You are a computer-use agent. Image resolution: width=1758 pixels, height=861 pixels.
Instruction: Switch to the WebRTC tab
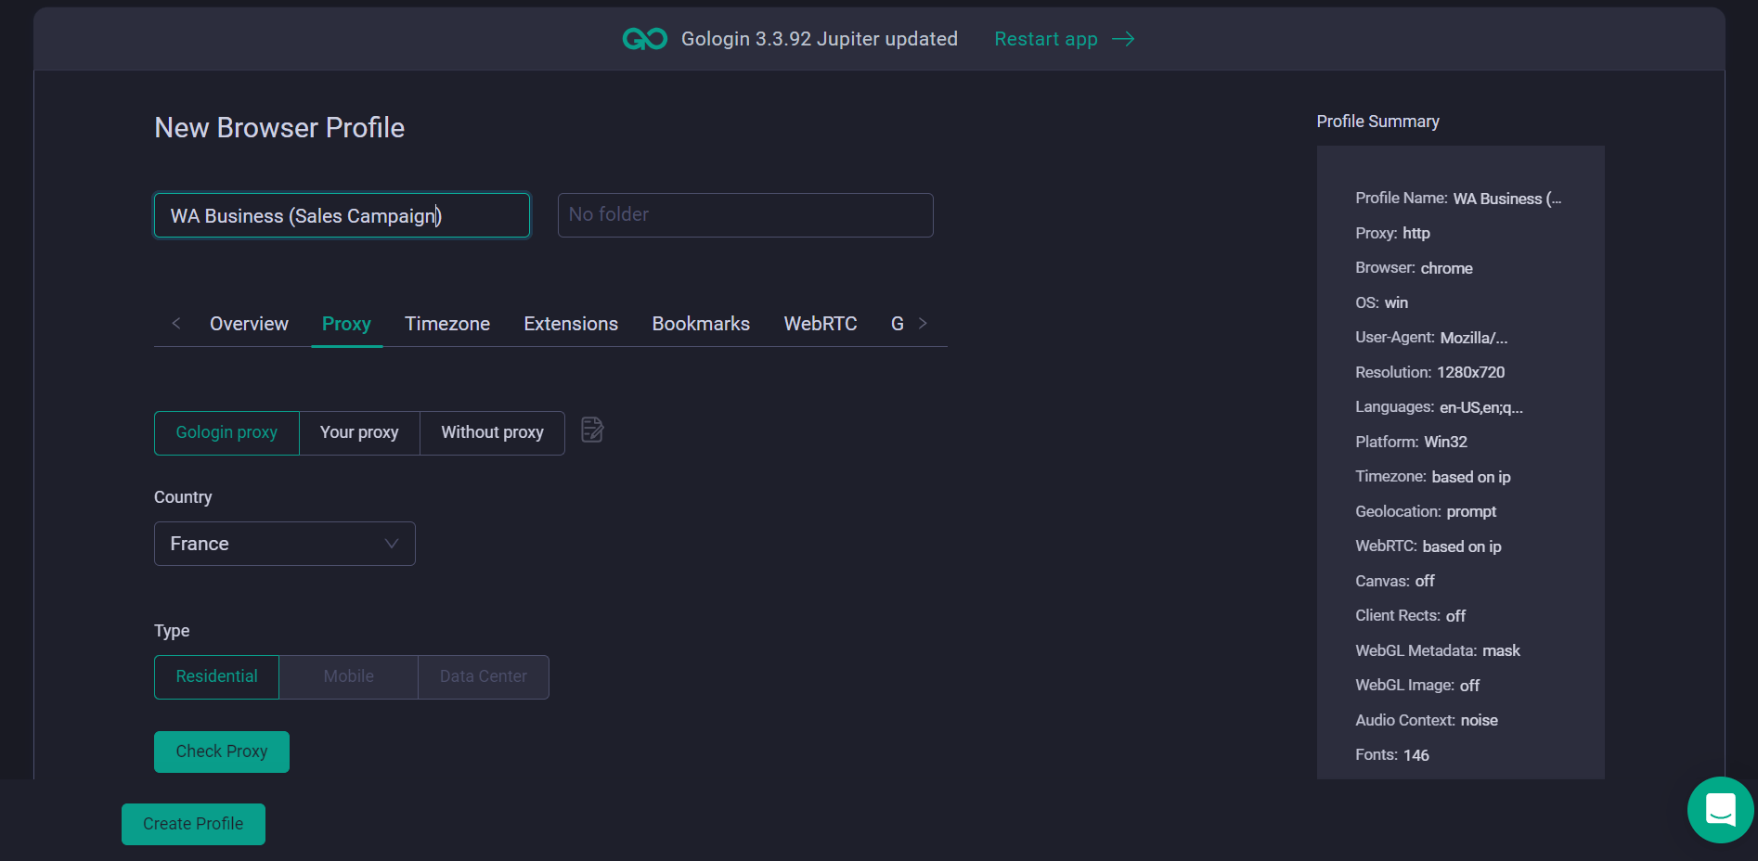[x=821, y=324]
